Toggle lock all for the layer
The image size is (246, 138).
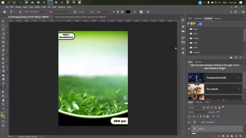[x=208, y=117]
